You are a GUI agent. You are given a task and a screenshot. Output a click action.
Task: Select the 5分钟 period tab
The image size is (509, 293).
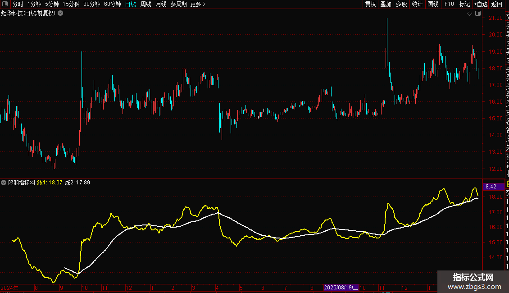52,4
